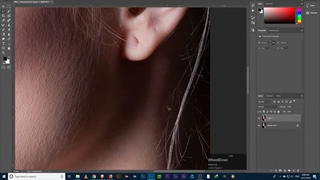Select the History Brush tool

(x=3, y=30)
